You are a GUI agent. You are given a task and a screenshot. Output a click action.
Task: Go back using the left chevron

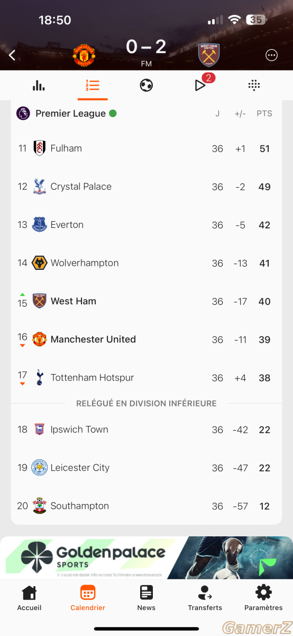point(12,55)
